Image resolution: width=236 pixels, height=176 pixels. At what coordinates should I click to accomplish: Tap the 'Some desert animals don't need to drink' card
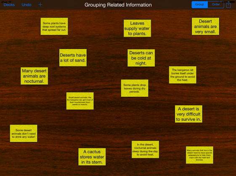click(24, 133)
